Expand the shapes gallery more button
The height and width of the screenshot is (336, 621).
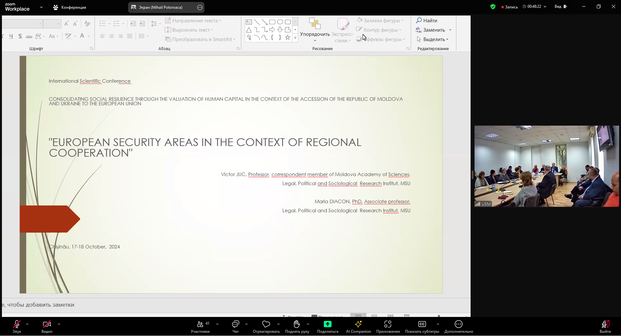(295, 38)
